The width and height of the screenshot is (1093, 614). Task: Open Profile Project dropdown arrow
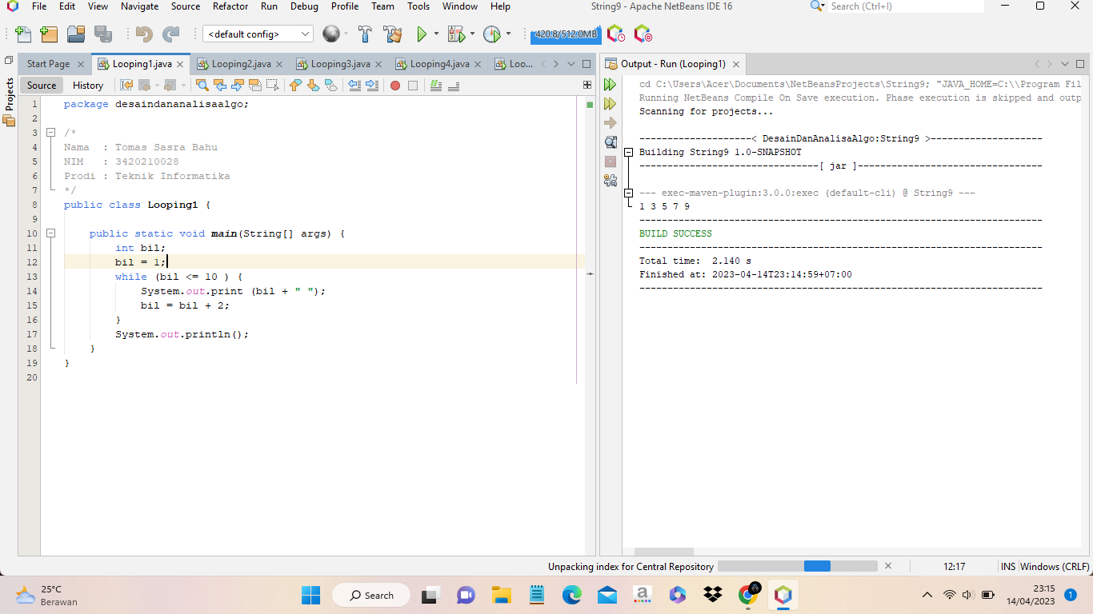tap(507, 34)
